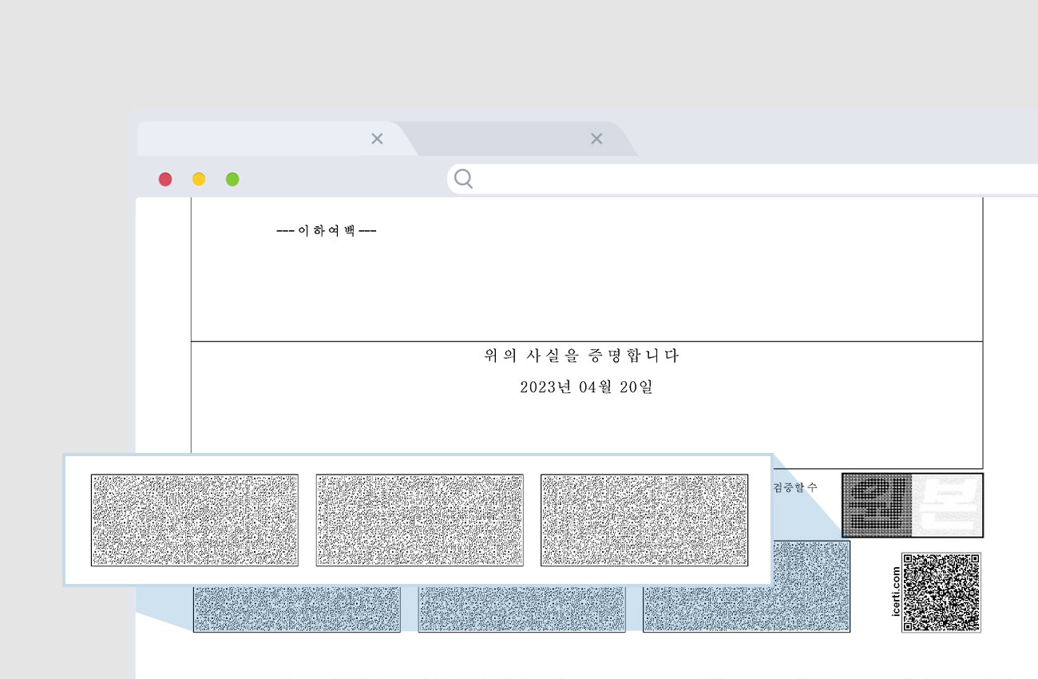Select the first active browser tab

click(256, 139)
